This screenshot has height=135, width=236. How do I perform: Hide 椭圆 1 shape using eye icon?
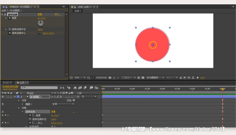pyautogui.click(x=3, y=104)
